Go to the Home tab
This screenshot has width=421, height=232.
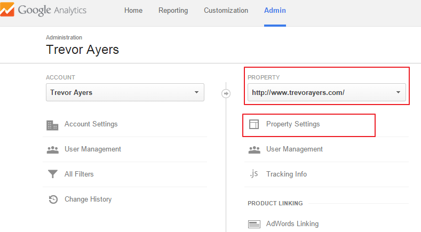pos(133,11)
